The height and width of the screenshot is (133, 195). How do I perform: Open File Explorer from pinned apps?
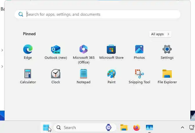[167, 76]
